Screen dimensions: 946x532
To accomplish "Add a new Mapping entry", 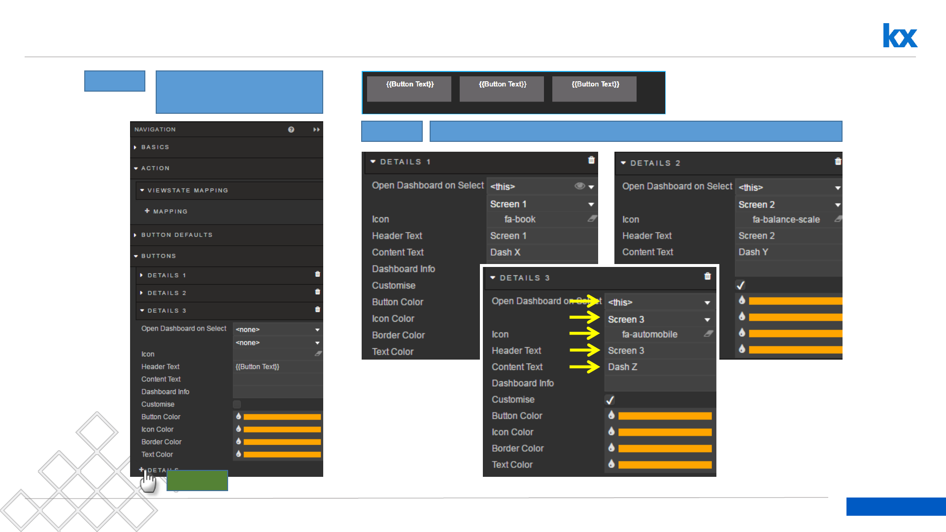I will click(166, 211).
